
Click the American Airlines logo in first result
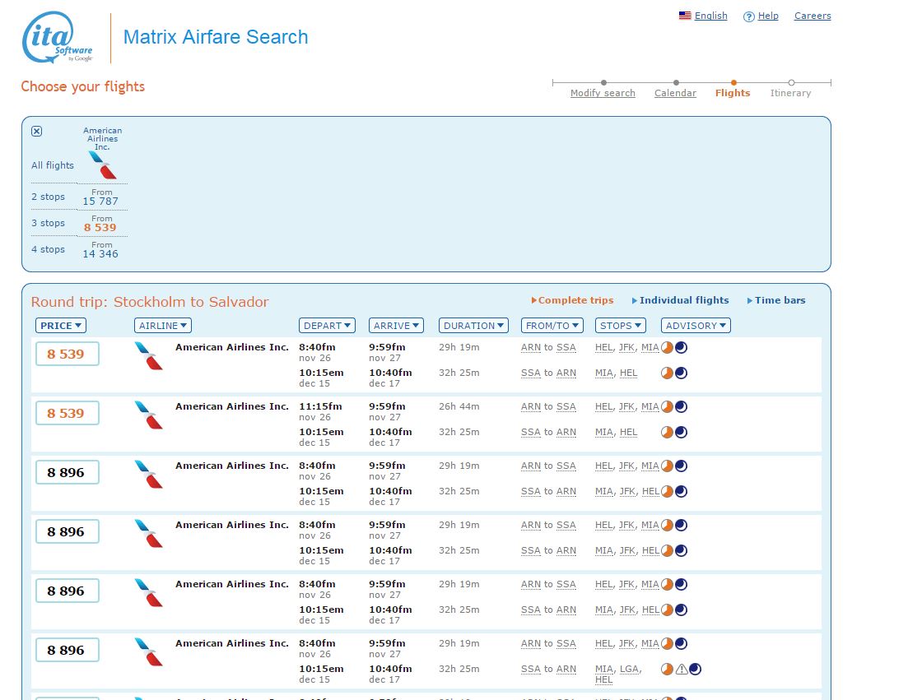point(149,356)
